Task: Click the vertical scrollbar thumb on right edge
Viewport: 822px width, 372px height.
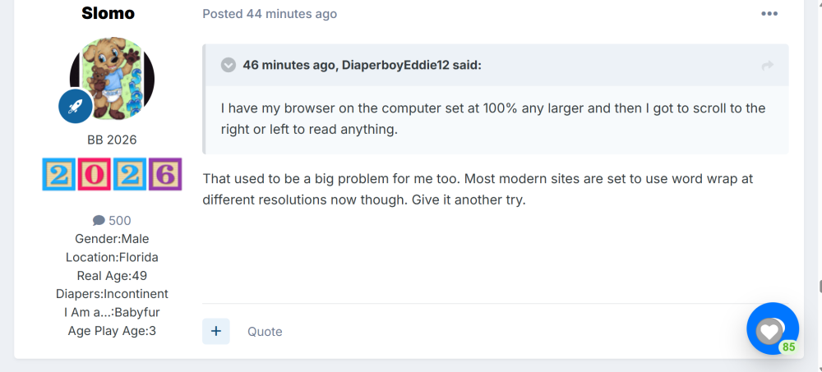Action: 820,287
